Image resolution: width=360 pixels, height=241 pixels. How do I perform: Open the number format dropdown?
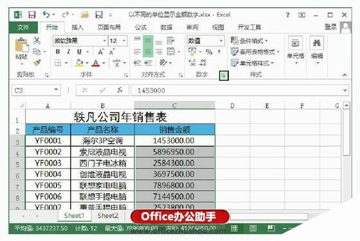pos(221,41)
